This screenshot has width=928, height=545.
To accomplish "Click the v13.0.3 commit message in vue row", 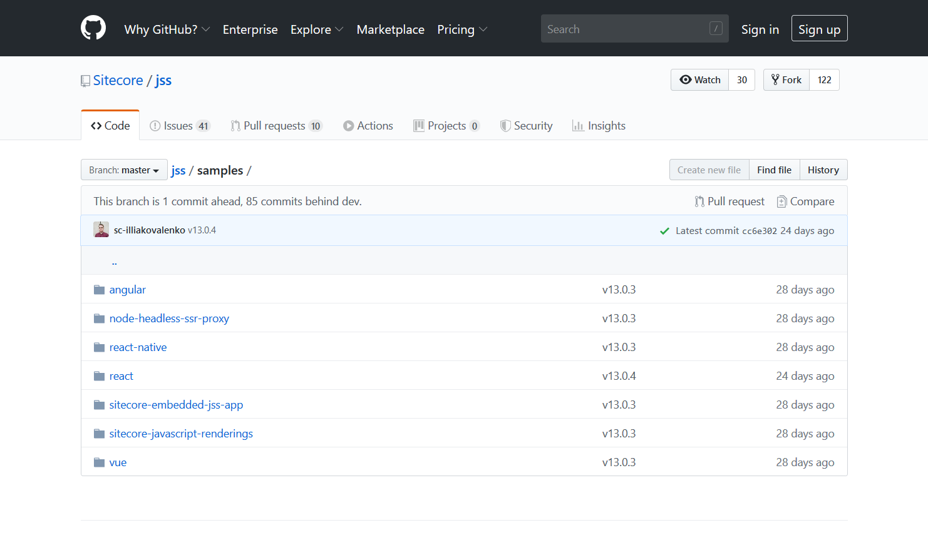I will [x=619, y=462].
